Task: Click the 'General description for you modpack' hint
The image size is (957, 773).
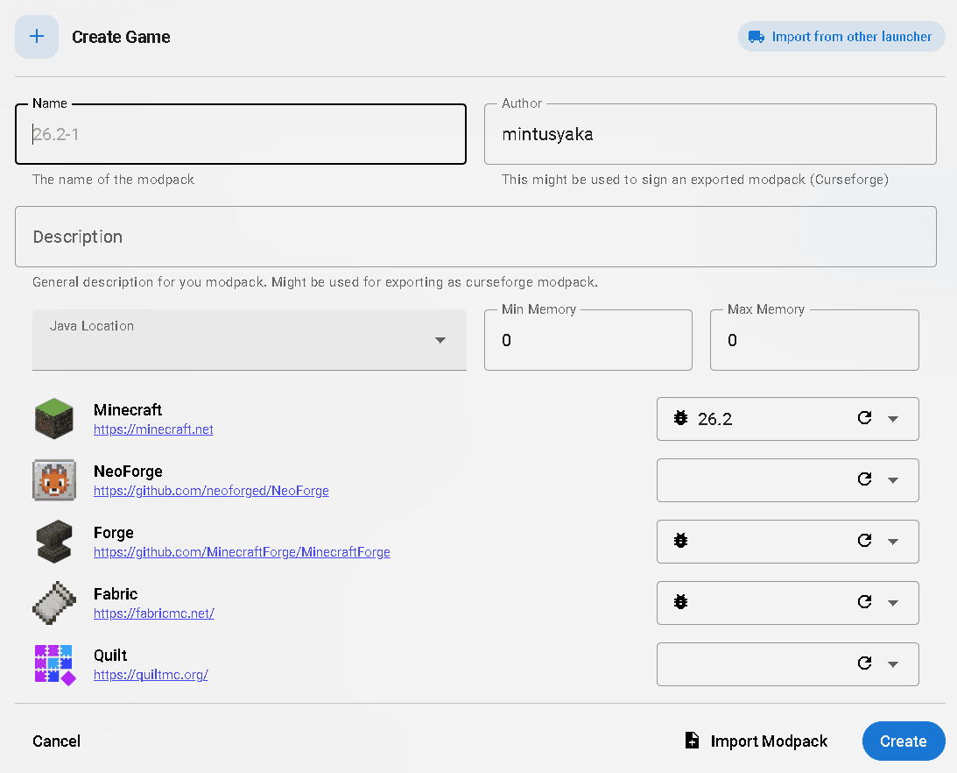Action: [x=315, y=282]
